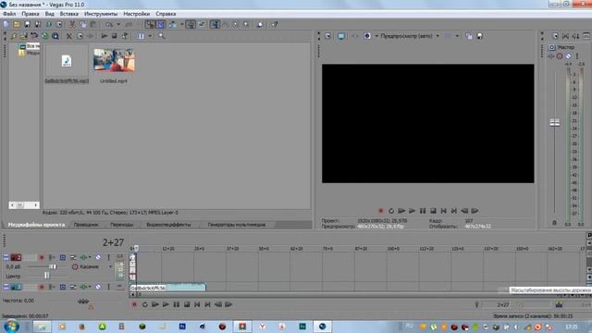Toggle Auto preview in the media toolbar
Viewport: 592px width, 333px height.
[x=125, y=36]
